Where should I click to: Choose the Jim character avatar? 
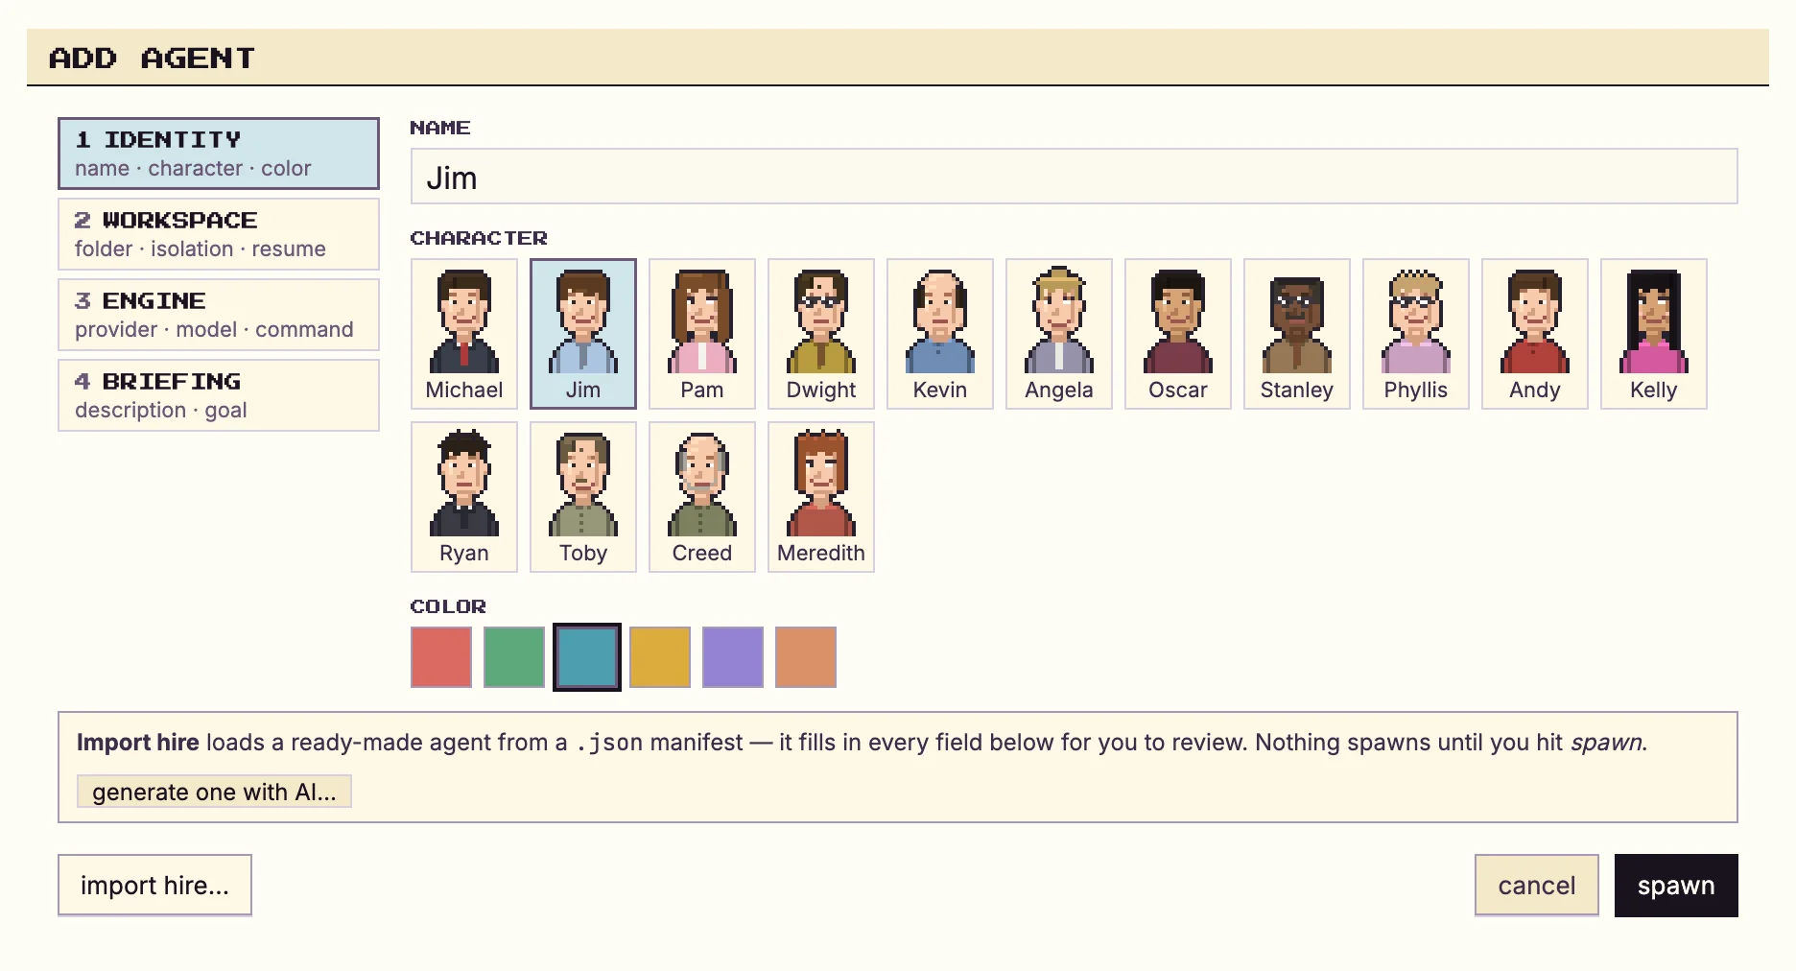point(583,334)
